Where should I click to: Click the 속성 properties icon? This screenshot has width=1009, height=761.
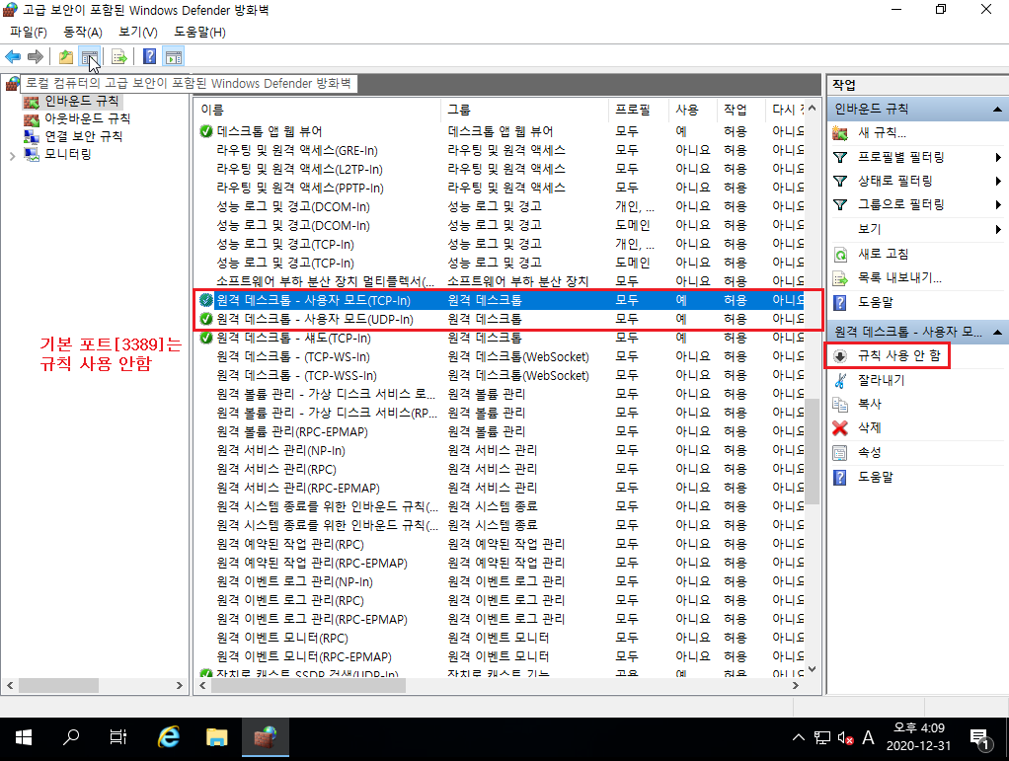(840, 453)
